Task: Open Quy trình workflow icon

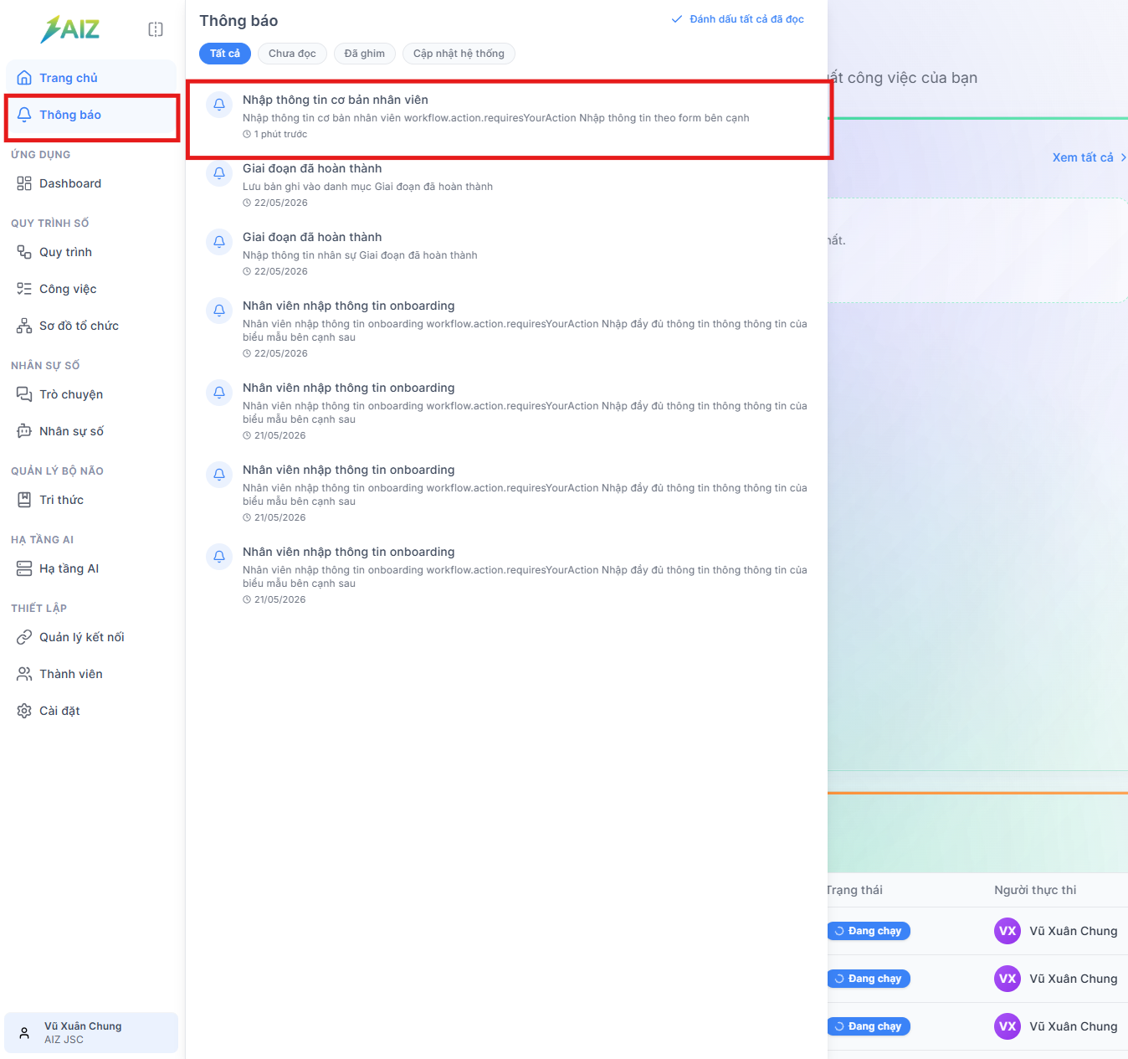Action: 24,252
